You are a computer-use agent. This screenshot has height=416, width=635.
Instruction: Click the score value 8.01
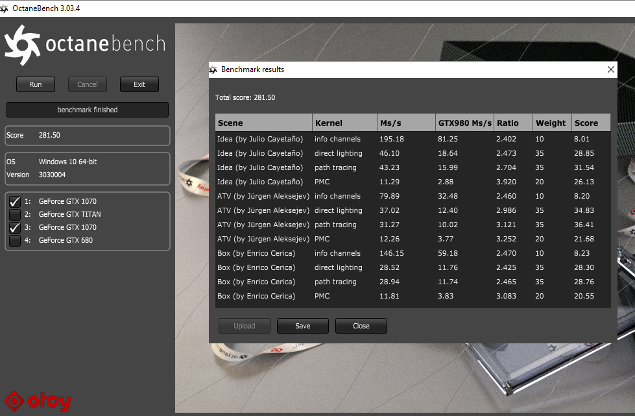(582, 139)
